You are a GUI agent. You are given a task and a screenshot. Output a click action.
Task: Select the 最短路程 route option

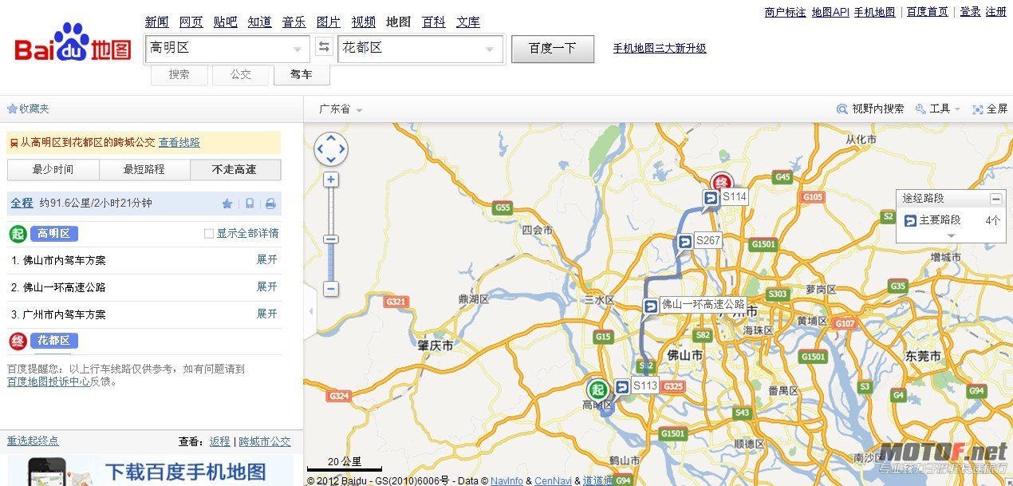[x=144, y=170]
